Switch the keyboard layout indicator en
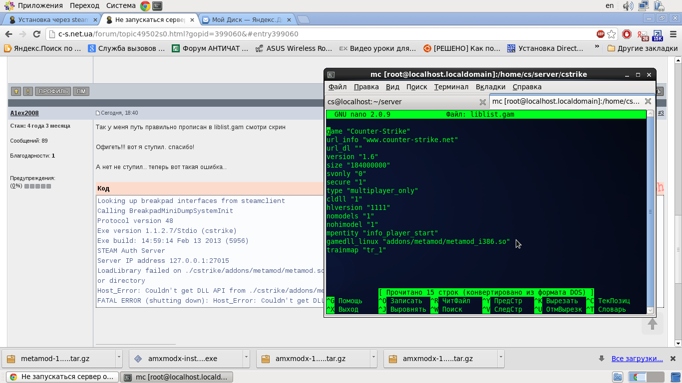This screenshot has width=682, height=383. [x=610, y=5]
